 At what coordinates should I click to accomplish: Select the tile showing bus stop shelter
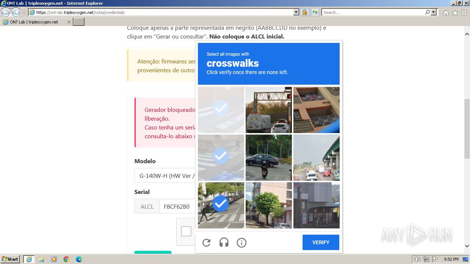tap(317, 205)
